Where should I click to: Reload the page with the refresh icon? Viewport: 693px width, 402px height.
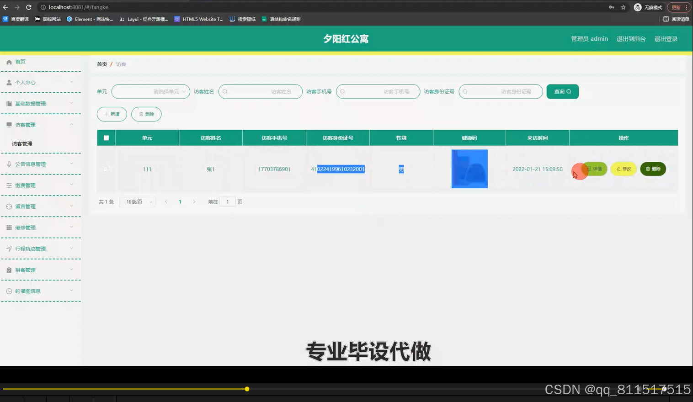coord(28,7)
